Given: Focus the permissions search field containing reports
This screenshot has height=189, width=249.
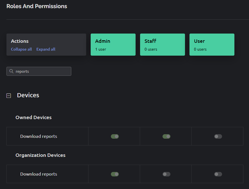Looking at the screenshot, I should (42, 71).
